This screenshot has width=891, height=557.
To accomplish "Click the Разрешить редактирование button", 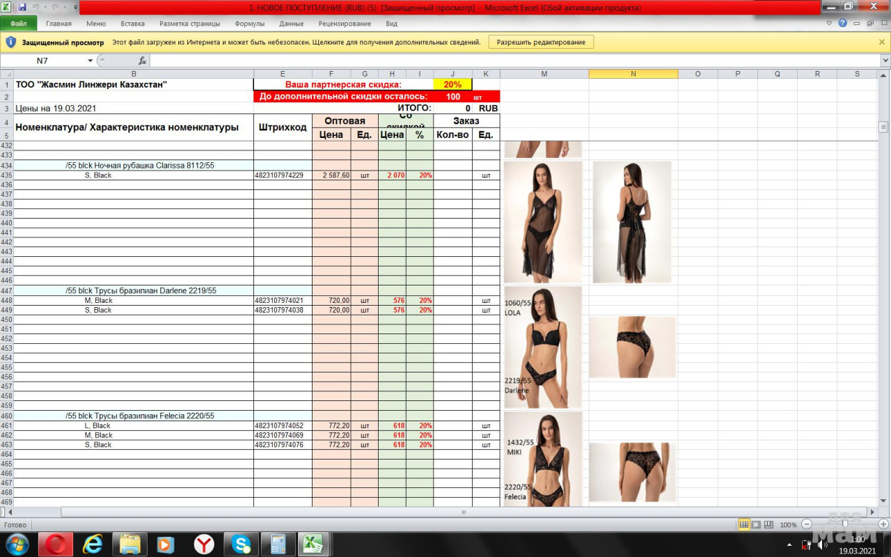I will 541,42.
